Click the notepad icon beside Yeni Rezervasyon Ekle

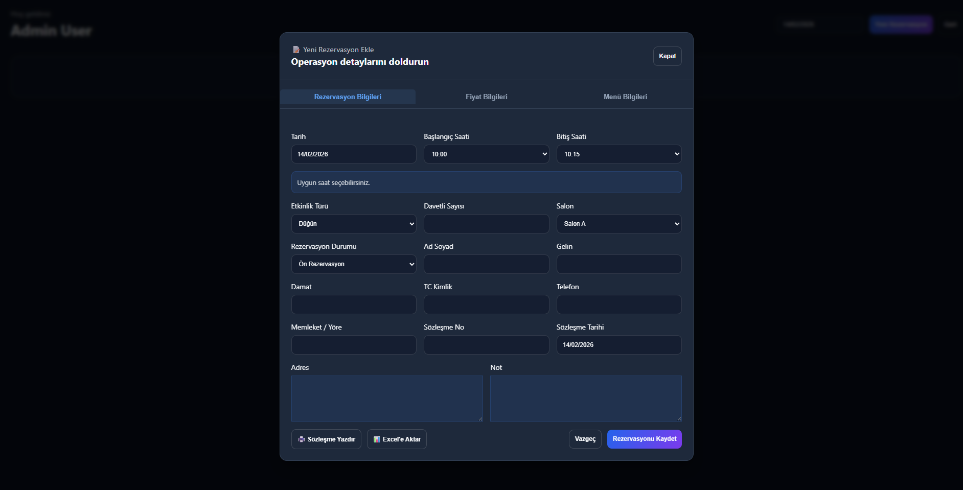coord(296,50)
